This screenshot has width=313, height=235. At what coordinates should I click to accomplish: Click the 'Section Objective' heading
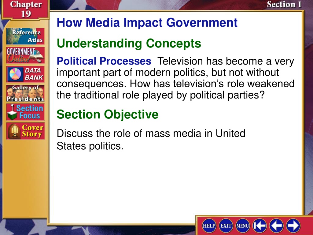(107, 114)
